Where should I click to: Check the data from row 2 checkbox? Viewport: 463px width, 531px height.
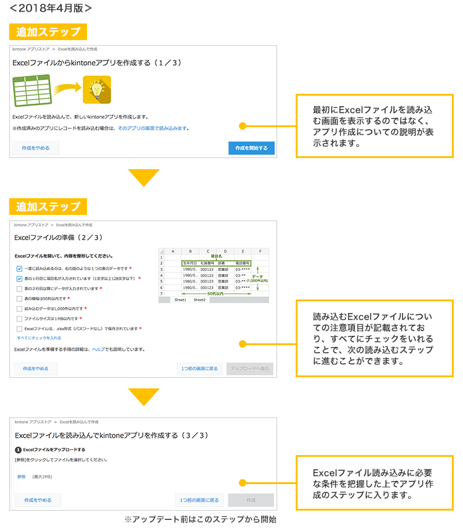(19, 288)
